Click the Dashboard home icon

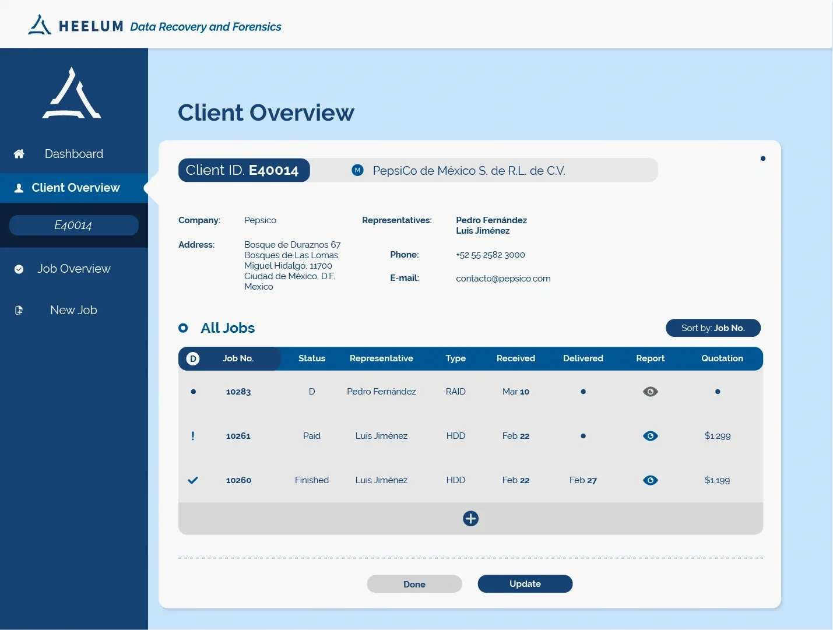click(x=19, y=154)
